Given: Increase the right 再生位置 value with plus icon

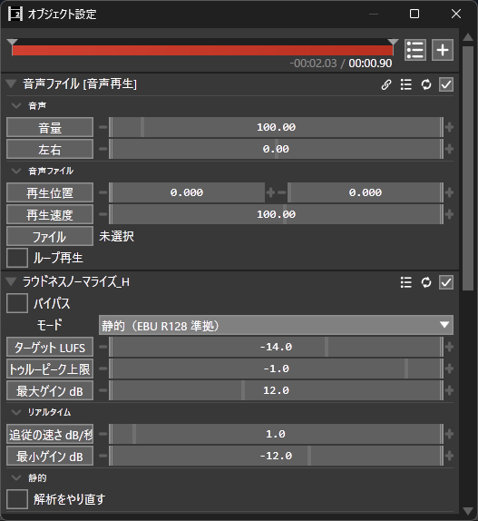Looking at the screenshot, I should tap(449, 192).
